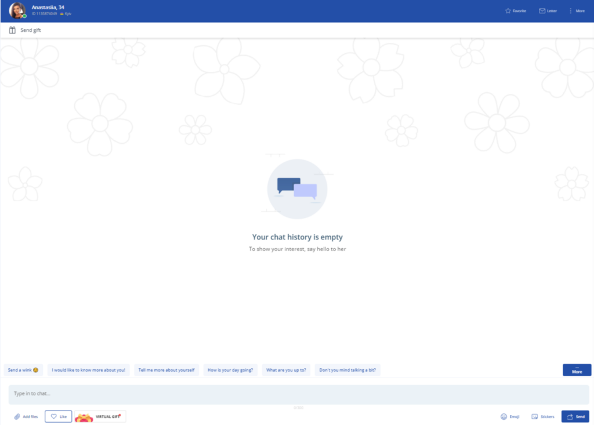Choose 'Tell me more about yourself' prompt
Image resolution: width=594 pixels, height=425 pixels.
166,370
